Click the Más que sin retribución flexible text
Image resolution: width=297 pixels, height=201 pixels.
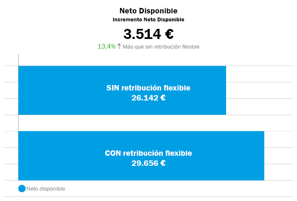click(x=161, y=47)
